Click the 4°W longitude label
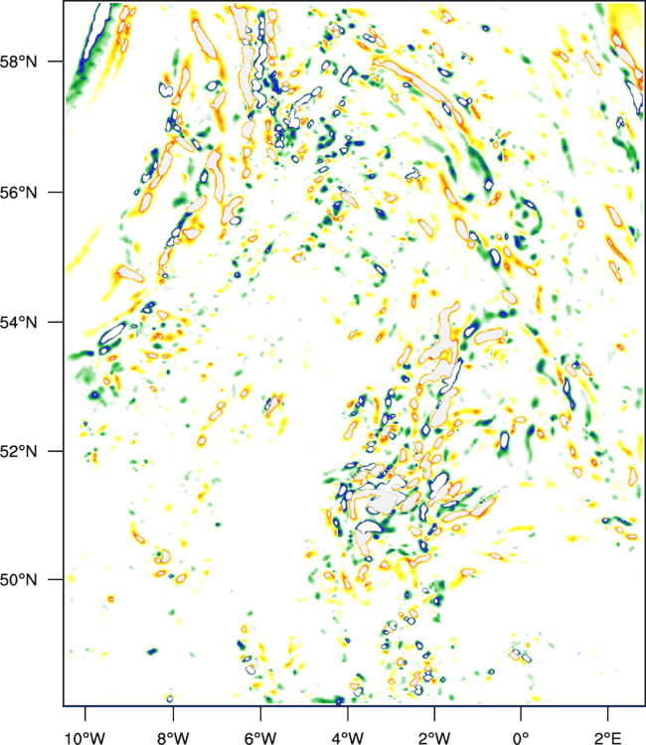Screen dimensions: 646x745 pos(348,737)
